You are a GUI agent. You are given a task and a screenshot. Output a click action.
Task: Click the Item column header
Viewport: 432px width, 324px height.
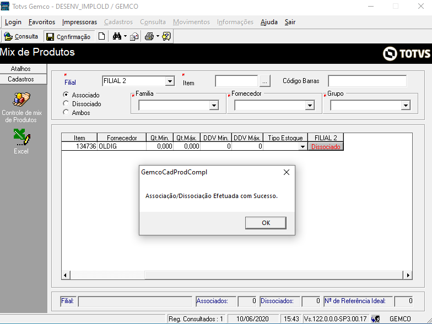tap(79, 138)
